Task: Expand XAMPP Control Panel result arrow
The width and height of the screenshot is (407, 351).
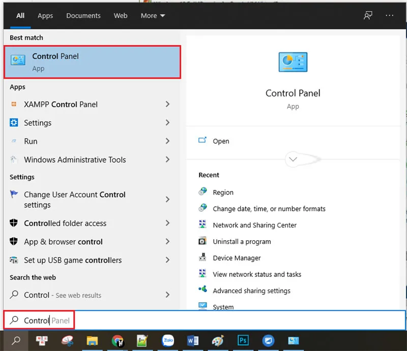Action: click(x=168, y=104)
